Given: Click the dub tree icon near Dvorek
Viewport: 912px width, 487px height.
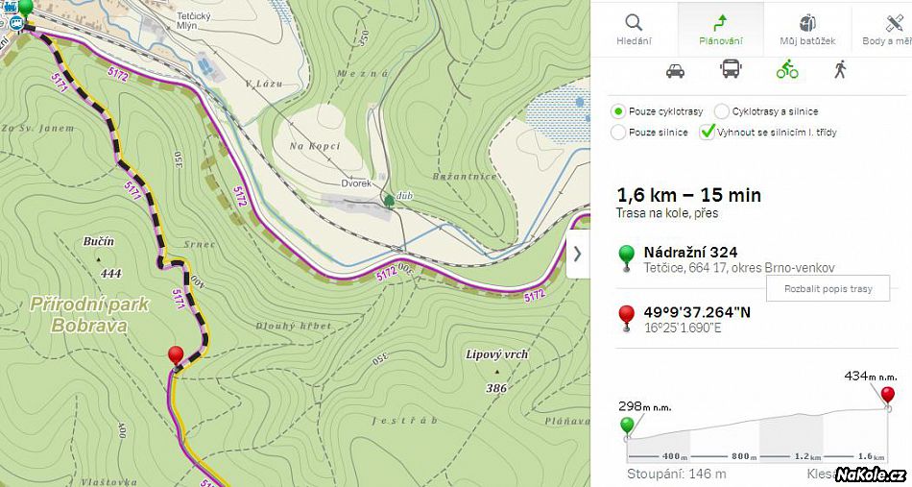Looking at the screenshot, I should point(389,202).
